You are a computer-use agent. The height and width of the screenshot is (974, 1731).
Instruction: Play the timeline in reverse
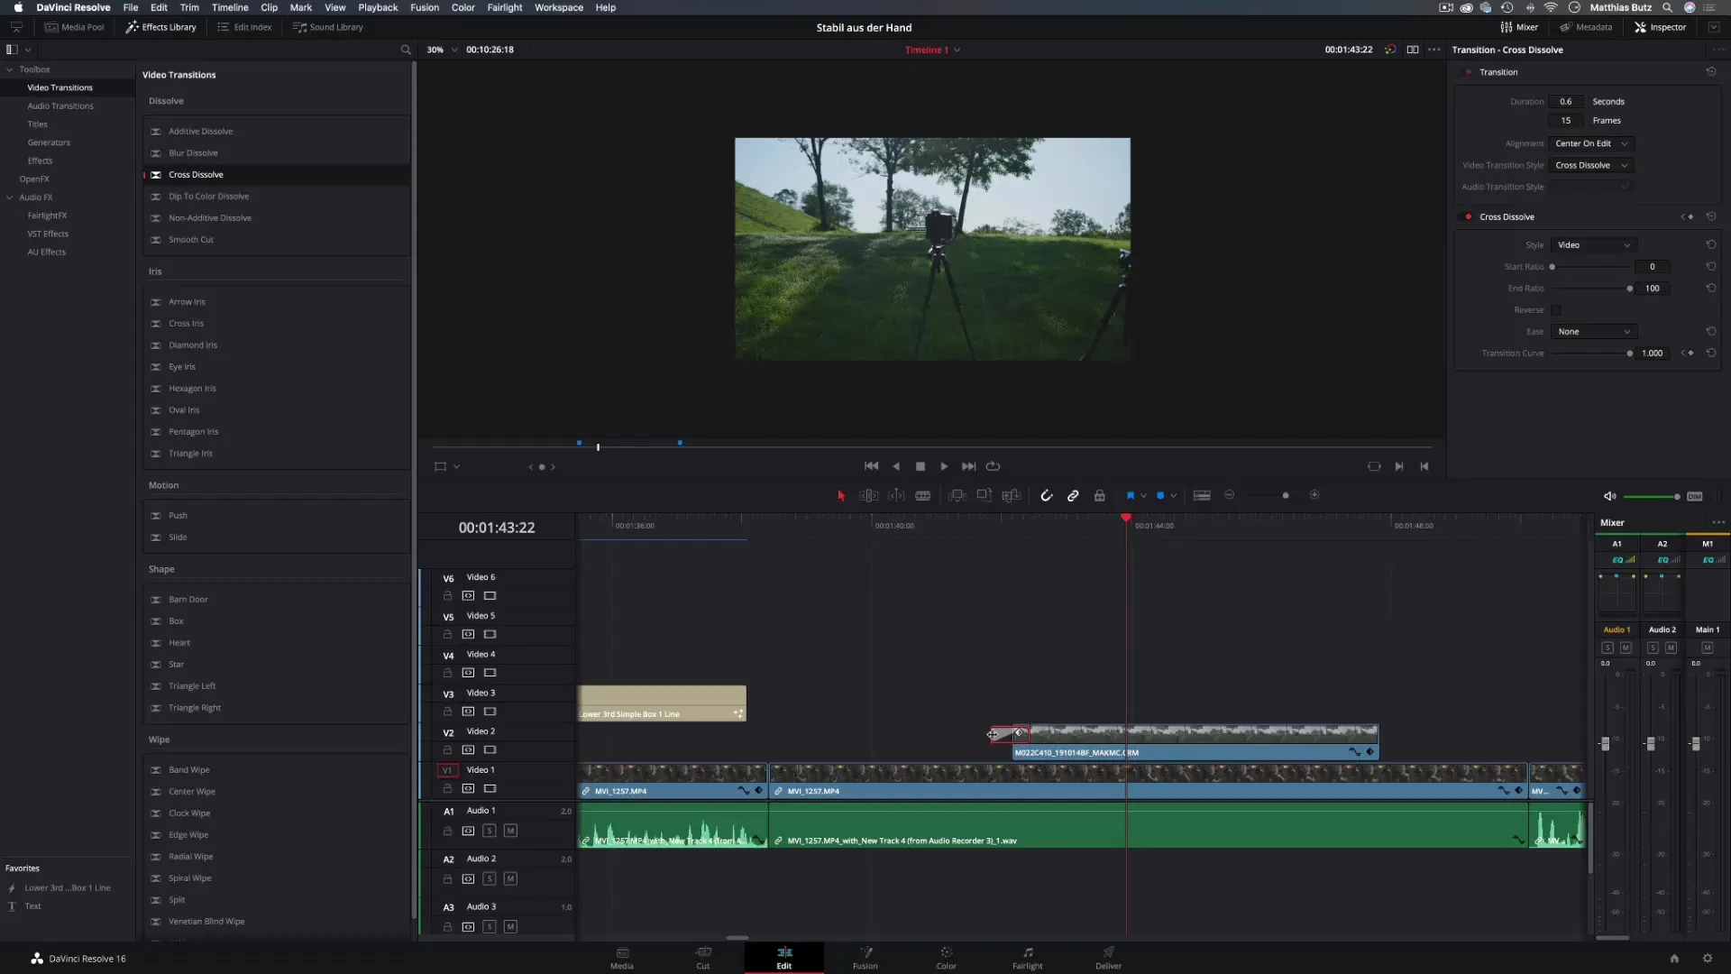(x=896, y=466)
